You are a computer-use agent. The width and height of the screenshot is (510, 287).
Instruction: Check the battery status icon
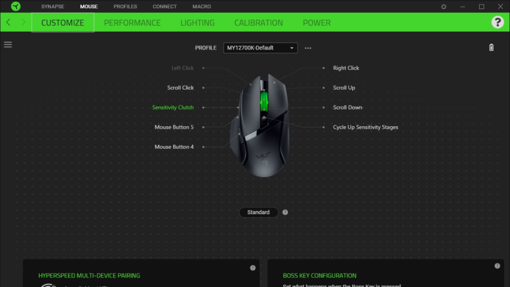click(491, 48)
